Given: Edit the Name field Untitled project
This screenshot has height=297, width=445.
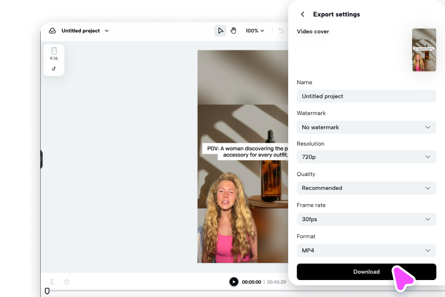Looking at the screenshot, I should click(x=367, y=97).
